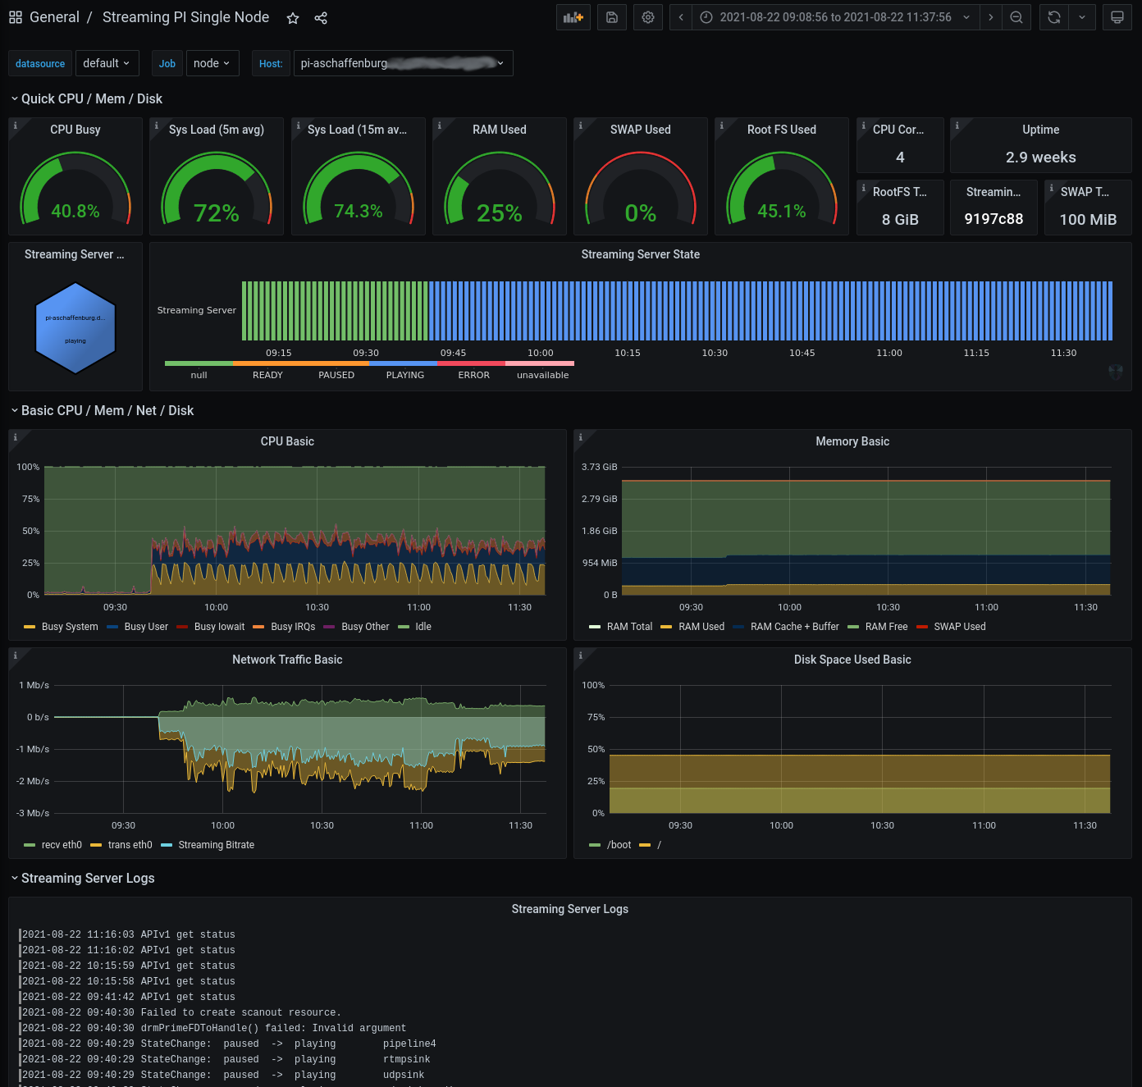Click the trans eth0 legend color swatch

click(x=96, y=845)
